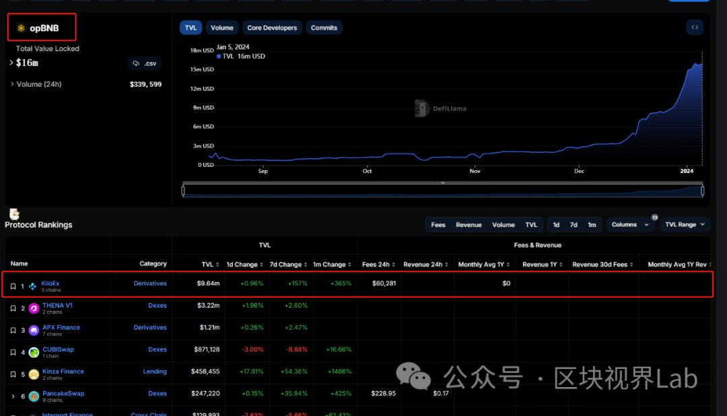Image resolution: width=727 pixels, height=416 pixels.
Task: Sort by 1d Change column arrows
Action: (261, 265)
